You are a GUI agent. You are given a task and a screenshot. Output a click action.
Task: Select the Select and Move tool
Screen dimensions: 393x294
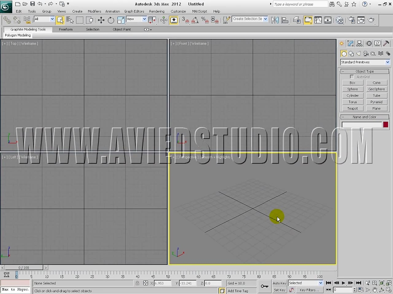tap(100, 20)
